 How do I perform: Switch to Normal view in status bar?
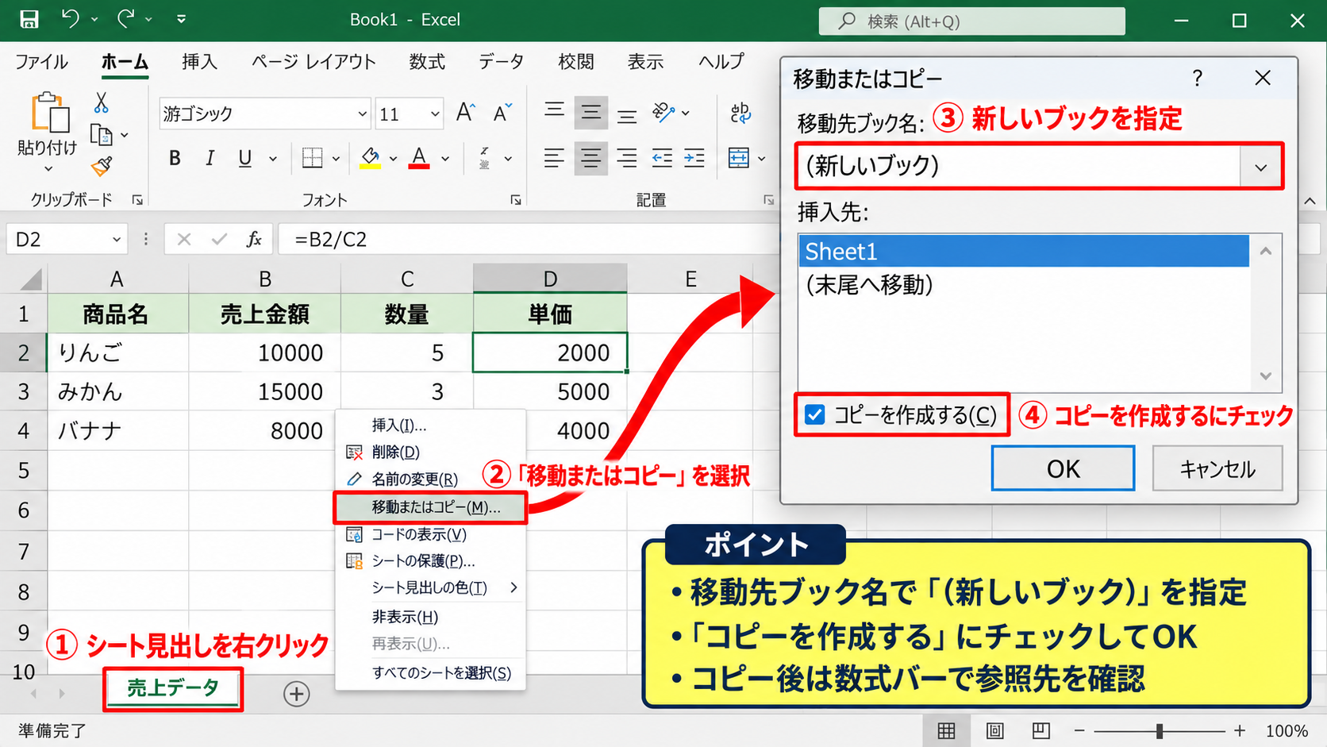coord(946,730)
